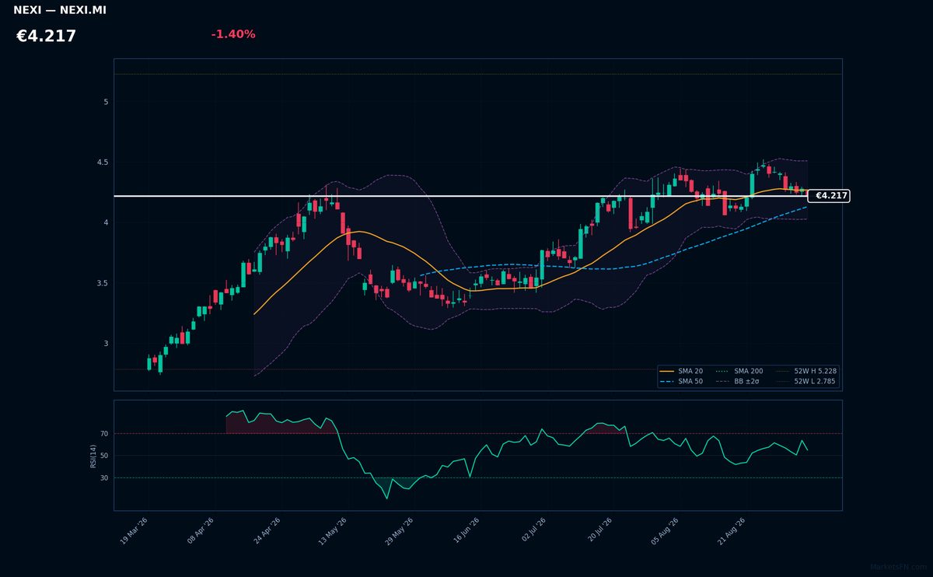Click the 20 Jul '26 date label
Viewport: 933px width, 577px height.
tap(599, 531)
